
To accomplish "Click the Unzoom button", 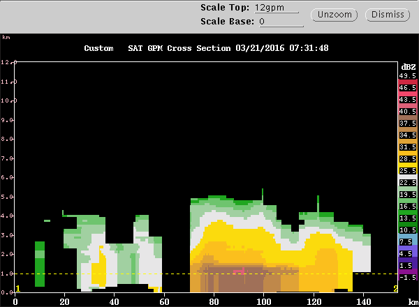I will [x=334, y=15].
